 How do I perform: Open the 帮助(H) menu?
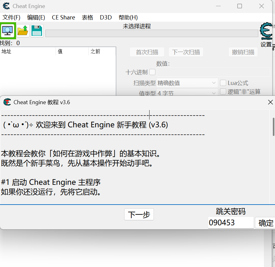[x=128, y=17]
